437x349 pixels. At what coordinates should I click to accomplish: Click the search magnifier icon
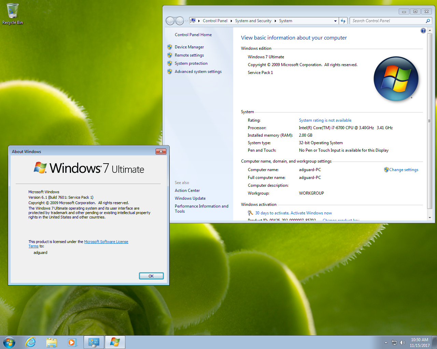pyautogui.click(x=428, y=21)
